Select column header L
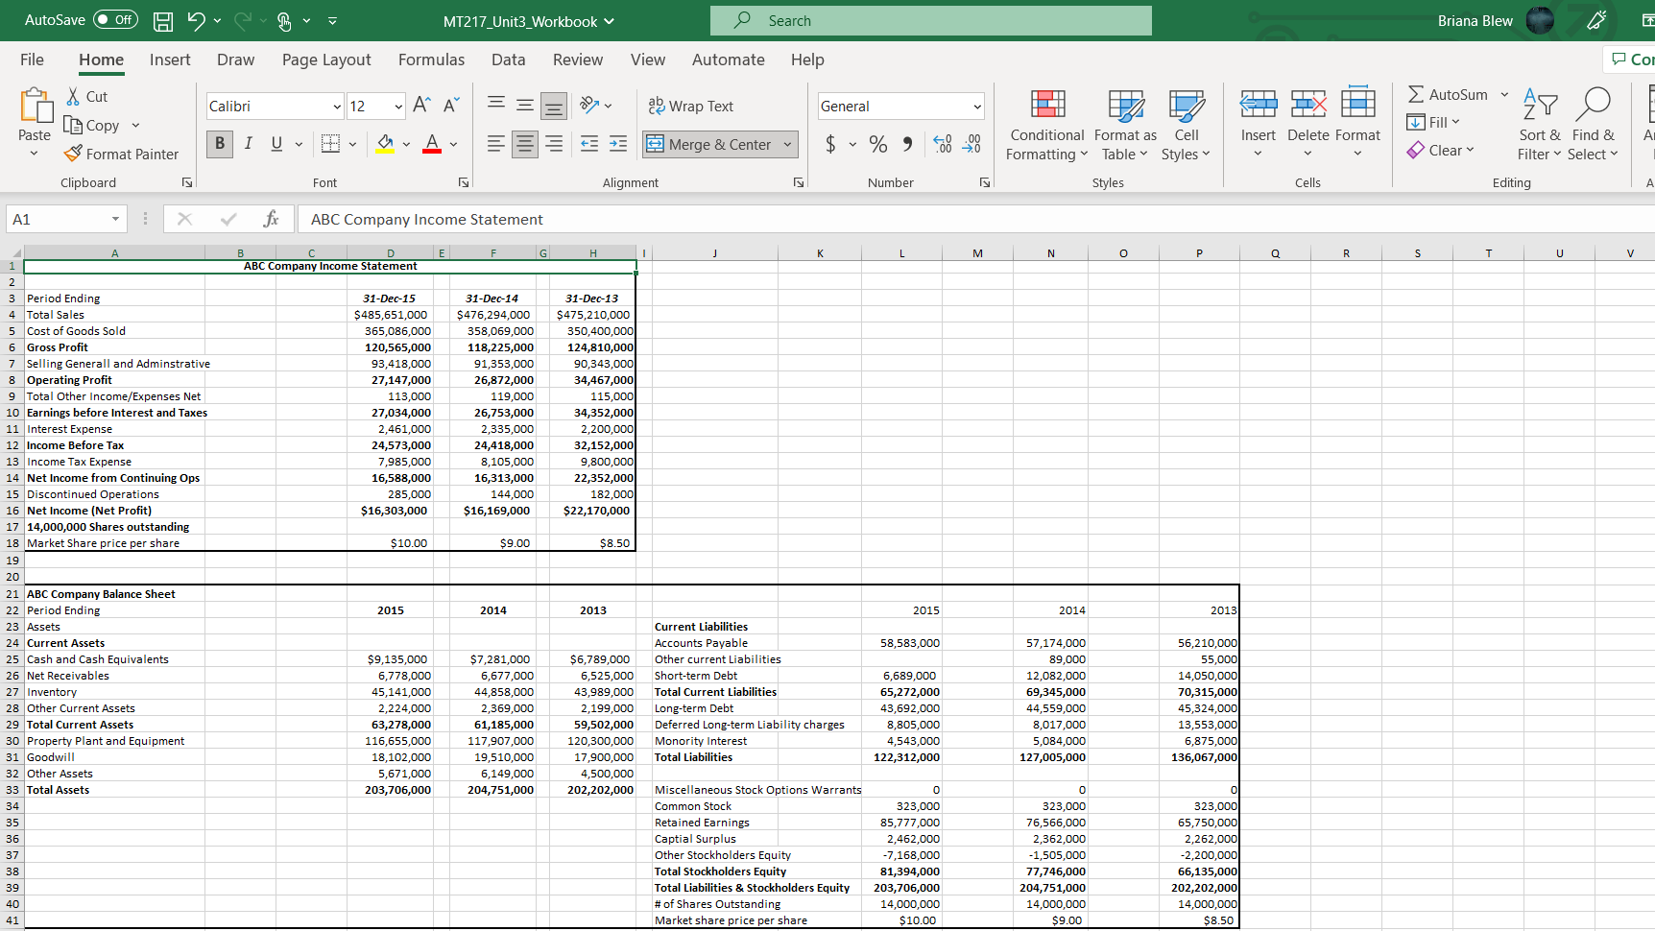 [901, 253]
